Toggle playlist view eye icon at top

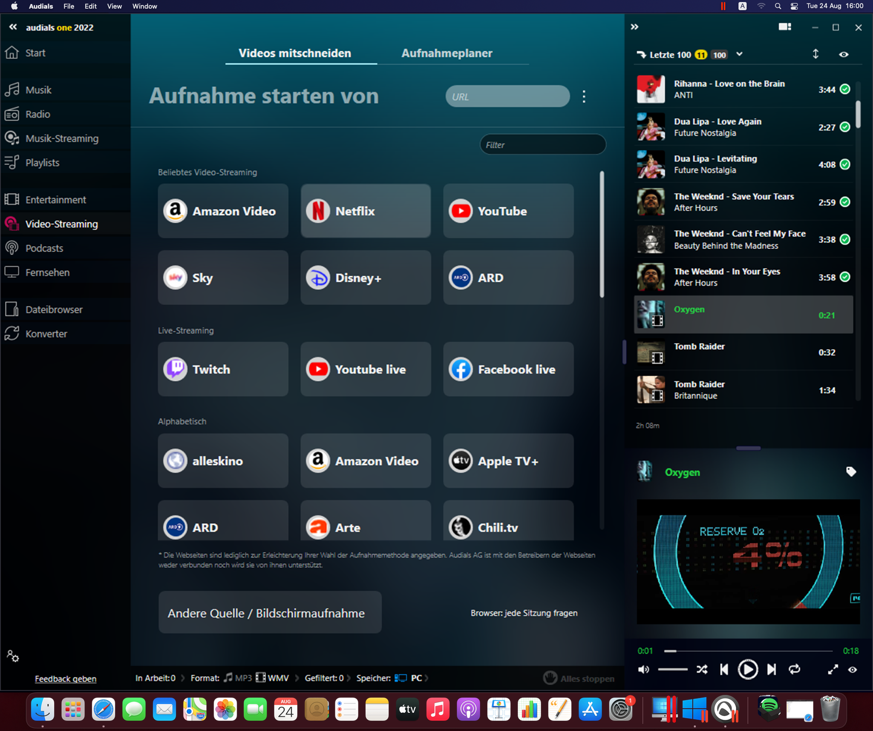tap(844, 54)
